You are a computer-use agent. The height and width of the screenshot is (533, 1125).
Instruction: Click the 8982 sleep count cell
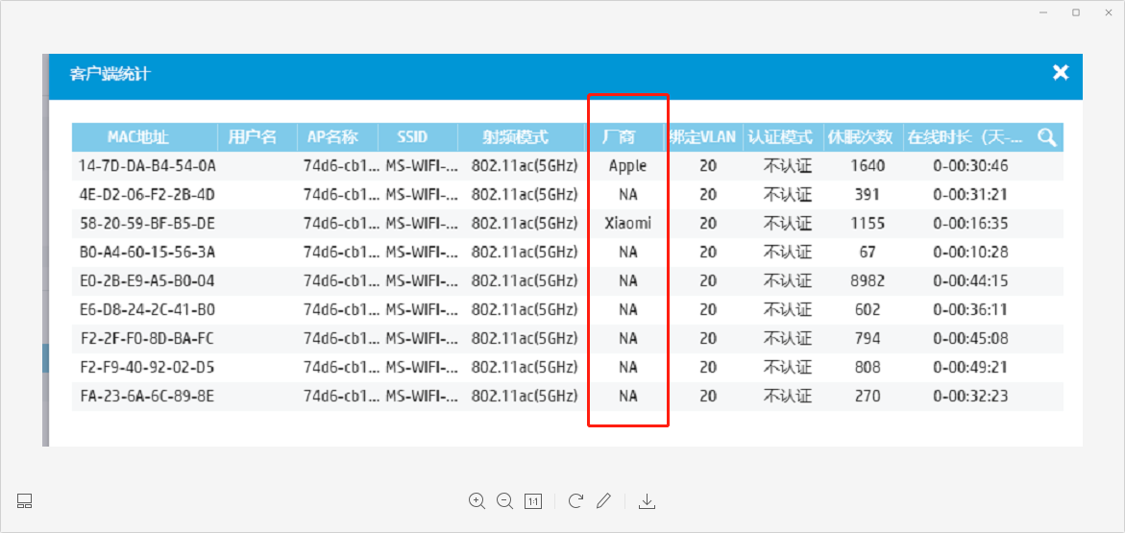point(868,281)
